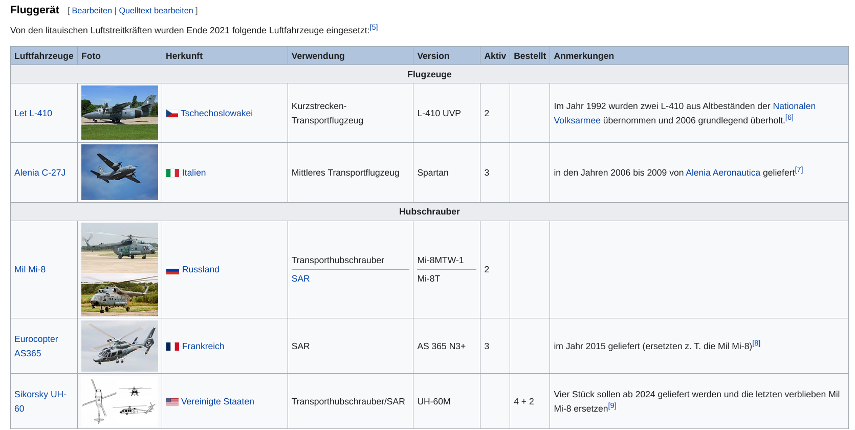The height and width of the screenshot is (430, 855).
Task: Open the Eurocopter AS365 helicopter photo
Action: [120, 346]
